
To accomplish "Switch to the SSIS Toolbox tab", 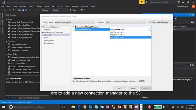I will [11, 98].
